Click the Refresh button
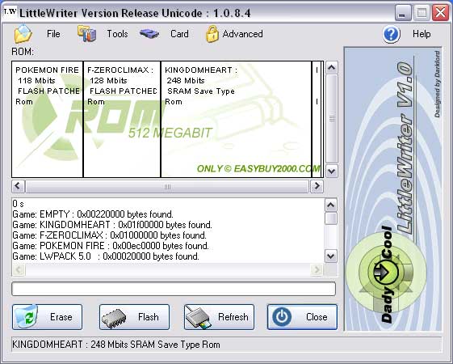Image resolution: width=453 pixels, height=364 pixels. (x=220, y=317)
